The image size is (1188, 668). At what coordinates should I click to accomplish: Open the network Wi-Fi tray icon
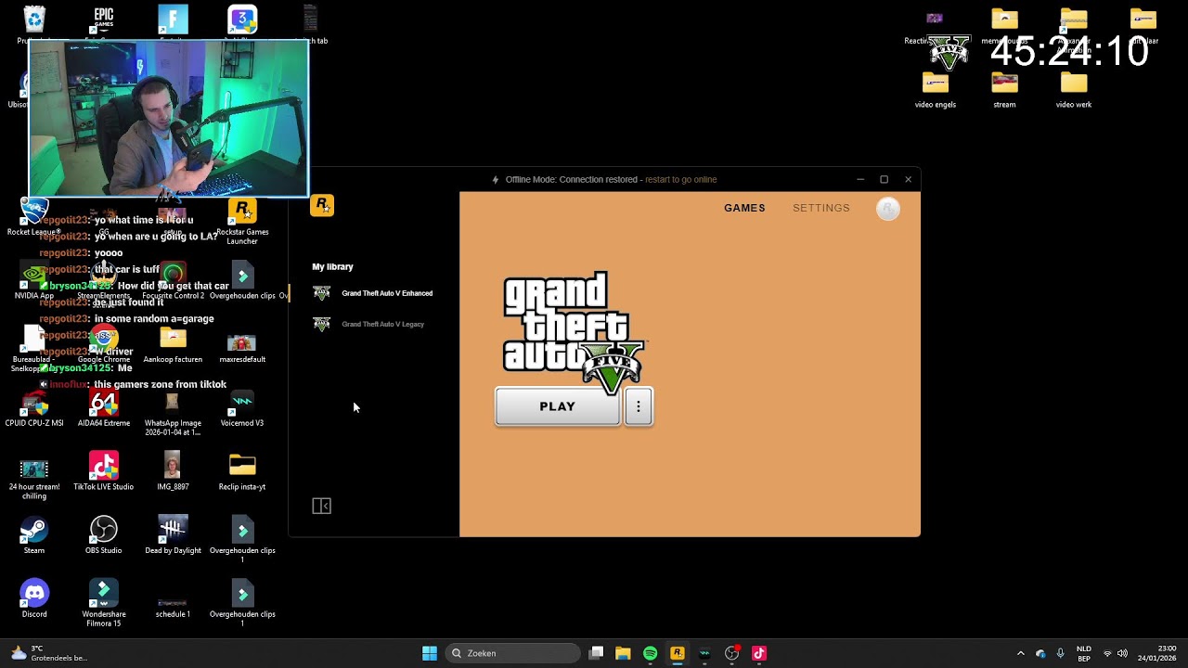point(1107,653)
